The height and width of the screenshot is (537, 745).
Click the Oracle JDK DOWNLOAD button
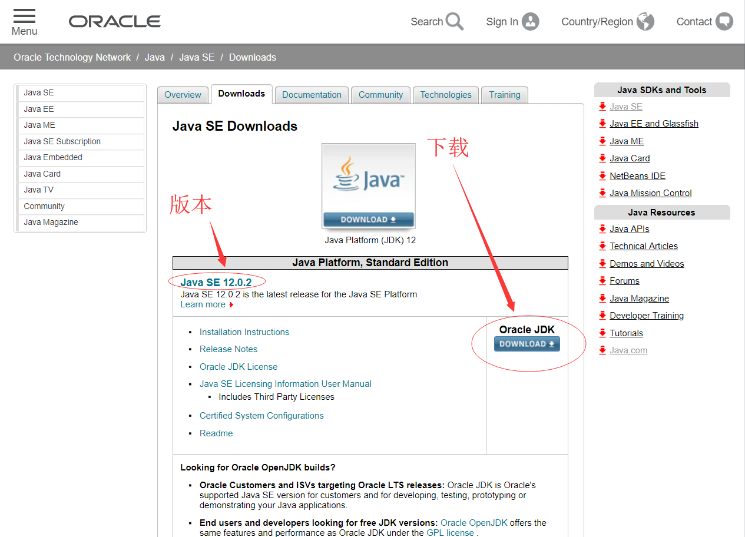point(527,344)
